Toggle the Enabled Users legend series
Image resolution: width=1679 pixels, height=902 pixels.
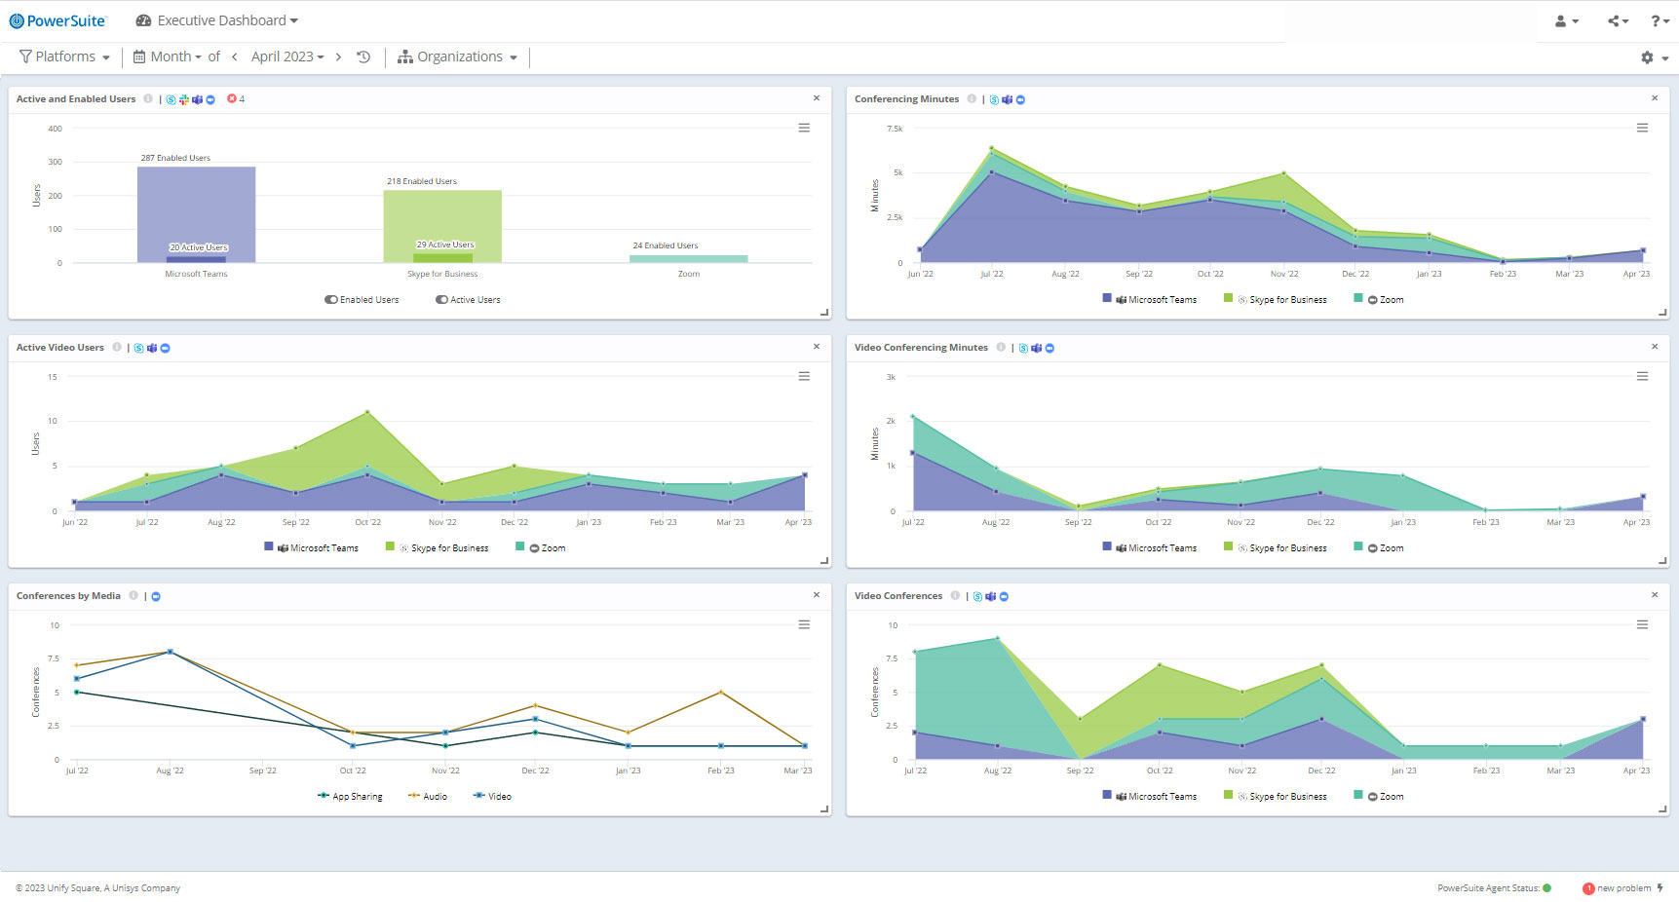pyautogui.click(x=363, y=300)
